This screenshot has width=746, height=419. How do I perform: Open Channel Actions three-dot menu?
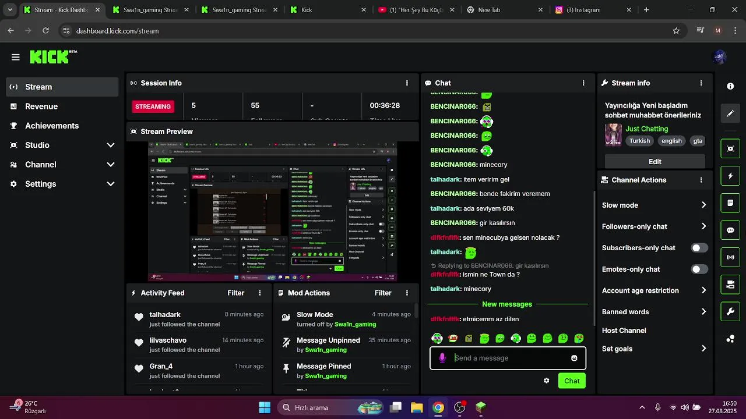click(x=701, y=180)
